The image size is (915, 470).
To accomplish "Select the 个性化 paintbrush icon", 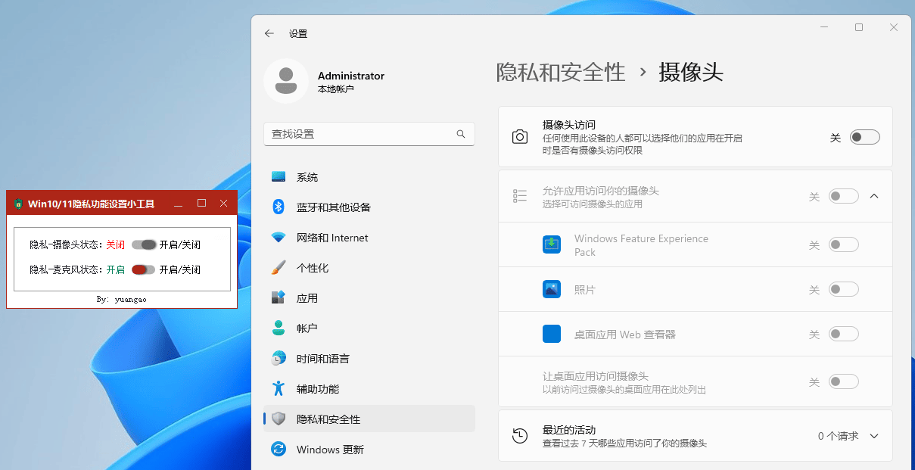I will [279, 267].
